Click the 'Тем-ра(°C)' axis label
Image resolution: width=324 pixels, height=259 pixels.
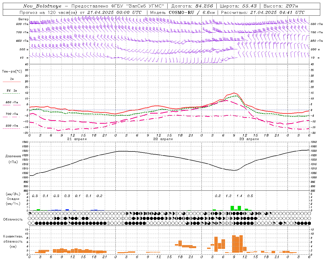[x=12, y=72]
